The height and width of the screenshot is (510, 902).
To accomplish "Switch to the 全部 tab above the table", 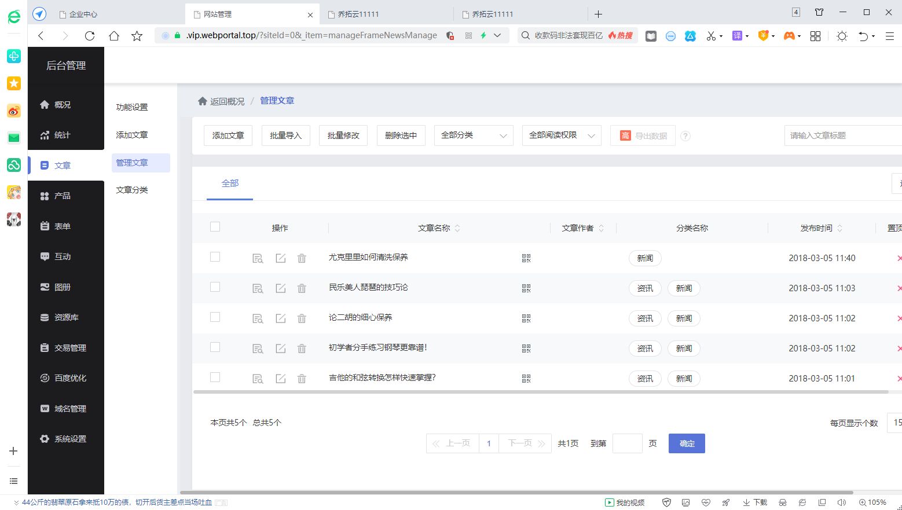I will click(x=230, y=183).
